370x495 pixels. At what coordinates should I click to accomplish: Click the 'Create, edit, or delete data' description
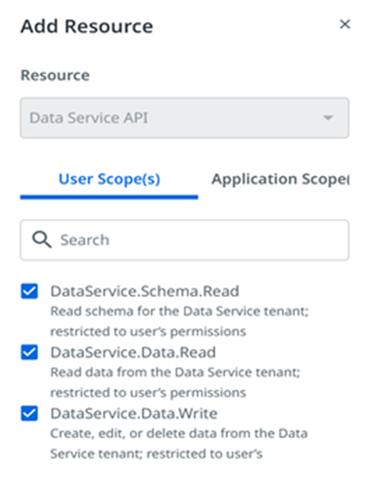(x=179, y=443)
